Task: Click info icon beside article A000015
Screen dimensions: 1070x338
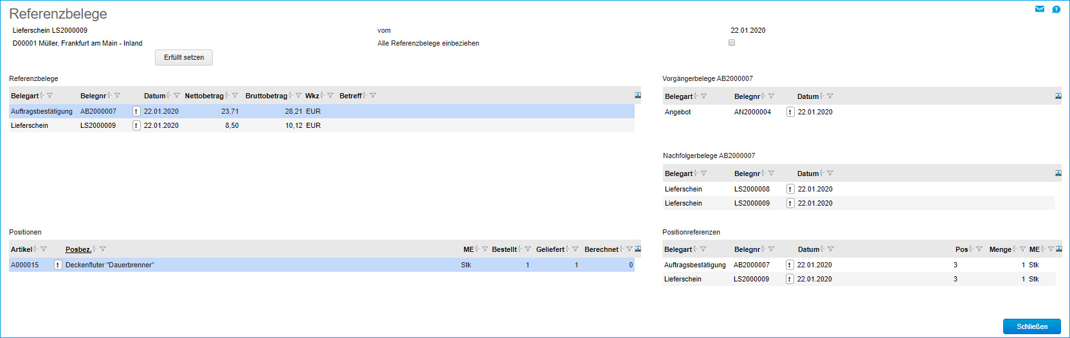Action: tap(58, 265)
